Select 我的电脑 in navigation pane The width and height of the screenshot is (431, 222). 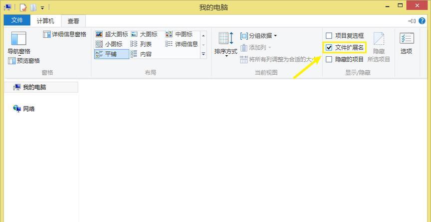coord(41,87)
